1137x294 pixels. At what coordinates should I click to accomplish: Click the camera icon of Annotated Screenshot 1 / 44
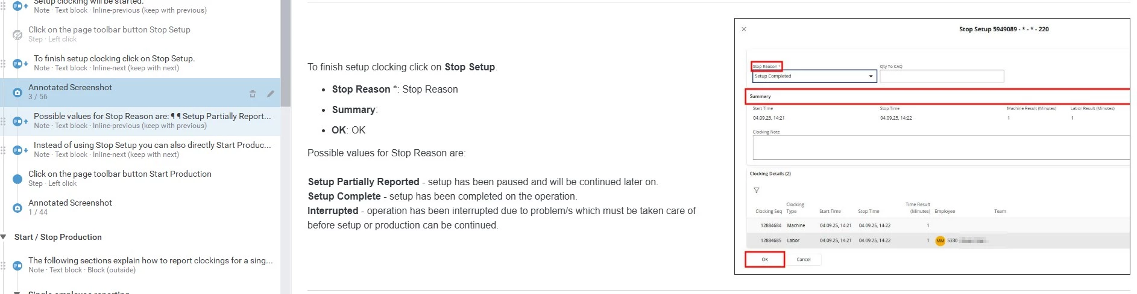(17, 208)
